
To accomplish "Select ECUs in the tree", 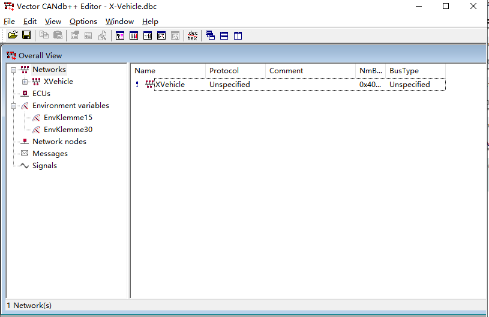I will [x=41, y=94].
